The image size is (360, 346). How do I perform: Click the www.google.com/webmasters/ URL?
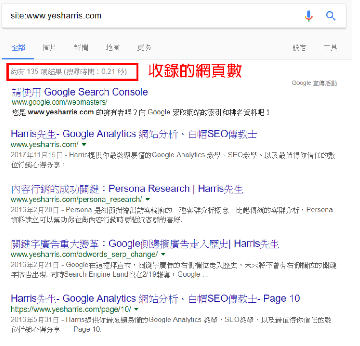tap(59, 102)
